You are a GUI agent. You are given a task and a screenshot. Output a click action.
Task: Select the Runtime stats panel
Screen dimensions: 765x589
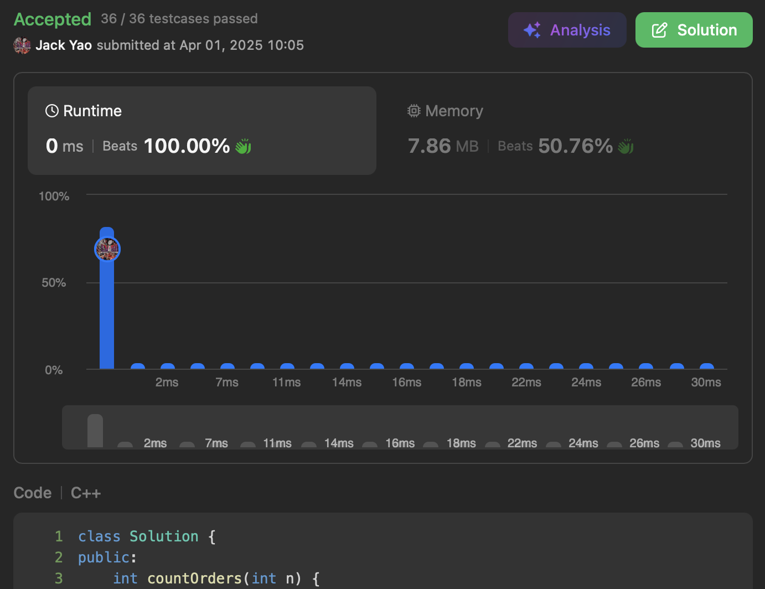(202, 131)
